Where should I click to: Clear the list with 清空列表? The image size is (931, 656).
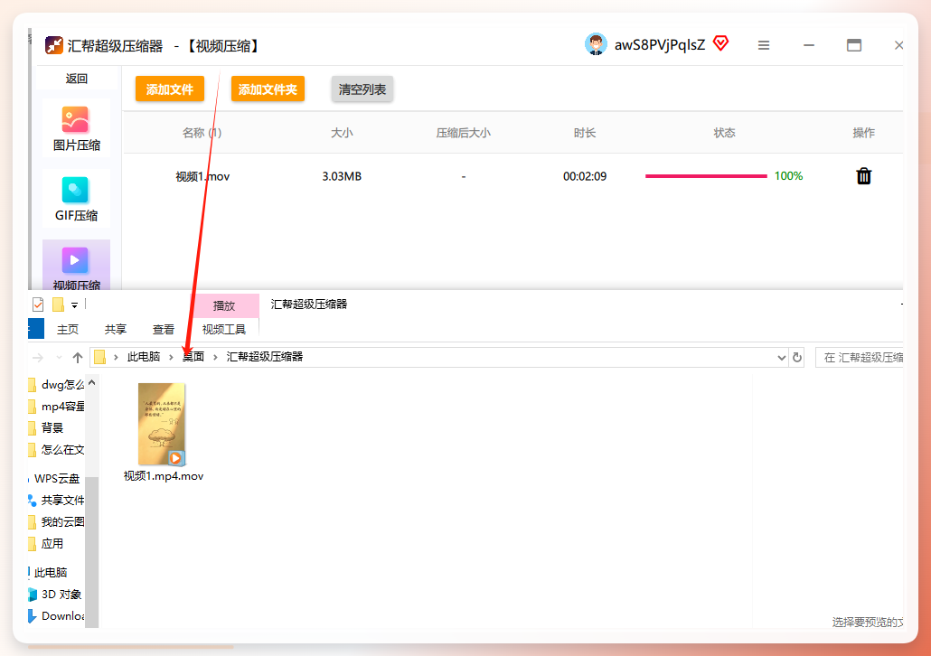(x=362, y=89)
